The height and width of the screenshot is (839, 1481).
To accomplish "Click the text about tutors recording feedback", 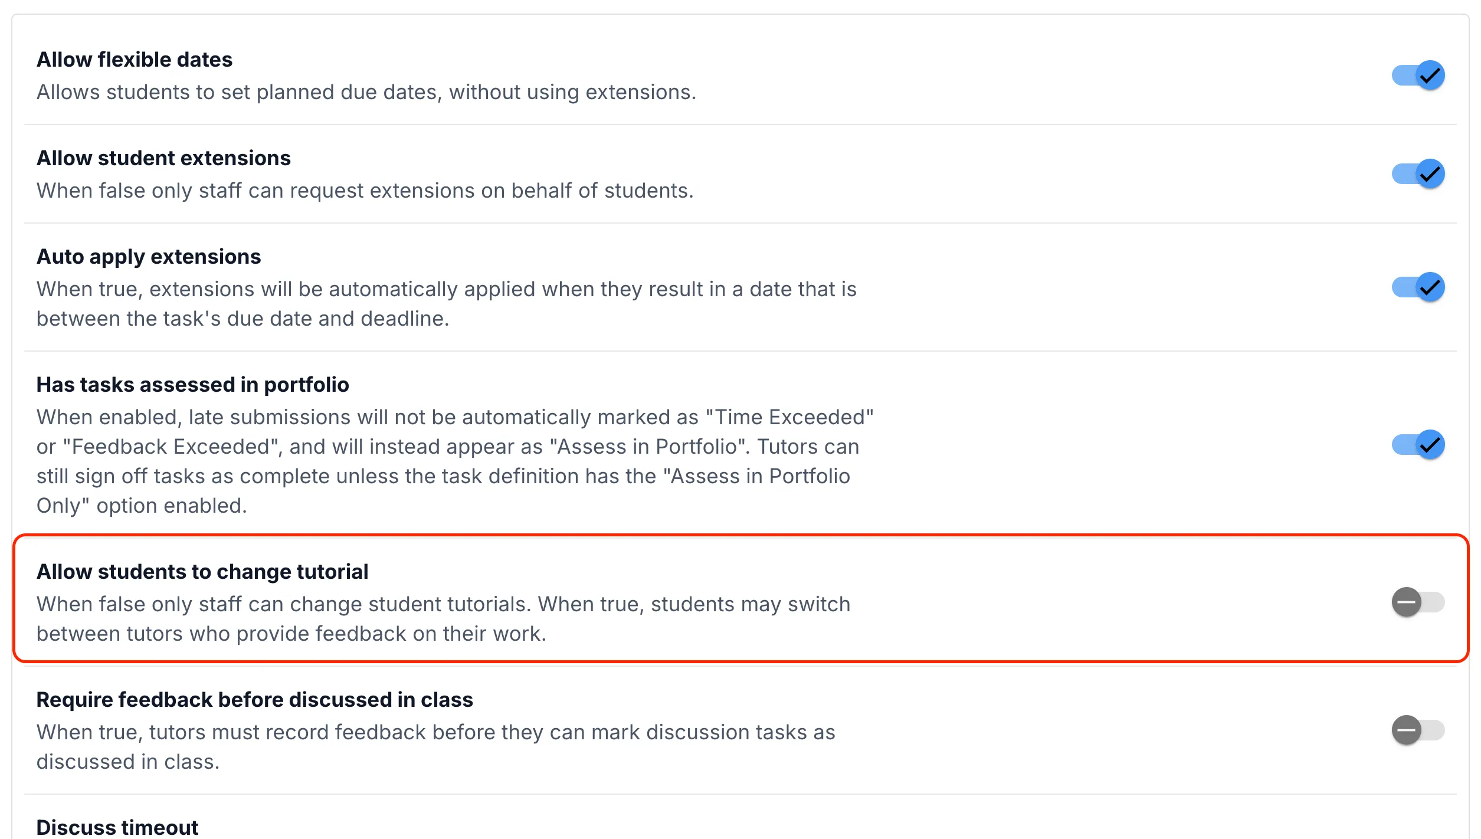I will pyautogui.click(x=436, y=747).
